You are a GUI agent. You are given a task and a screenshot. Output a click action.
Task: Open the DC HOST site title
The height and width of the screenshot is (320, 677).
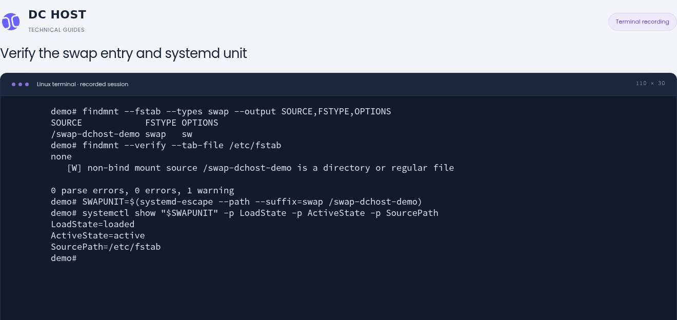[57, 14]
